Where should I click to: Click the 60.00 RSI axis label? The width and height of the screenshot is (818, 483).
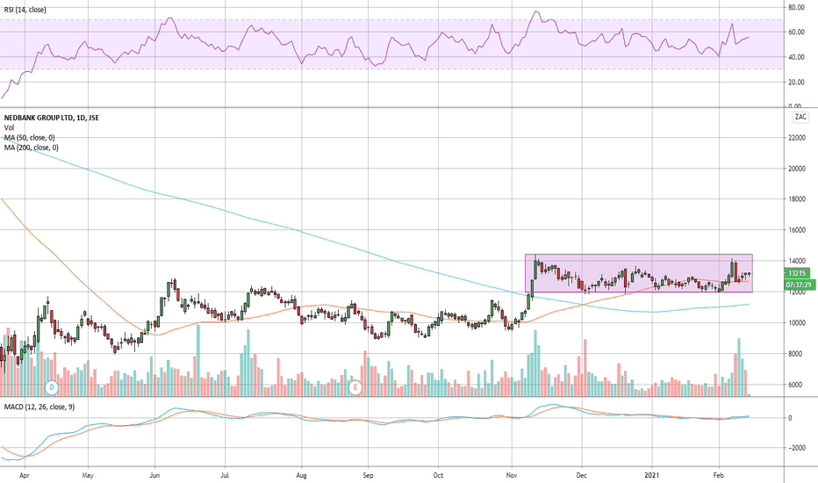coord(796,32)
